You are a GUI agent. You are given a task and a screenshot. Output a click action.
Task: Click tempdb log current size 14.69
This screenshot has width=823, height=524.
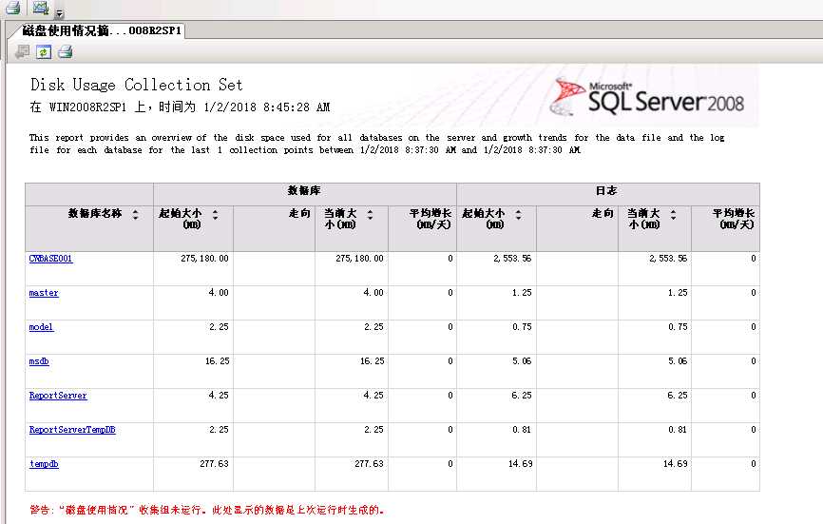pos(676,464)
